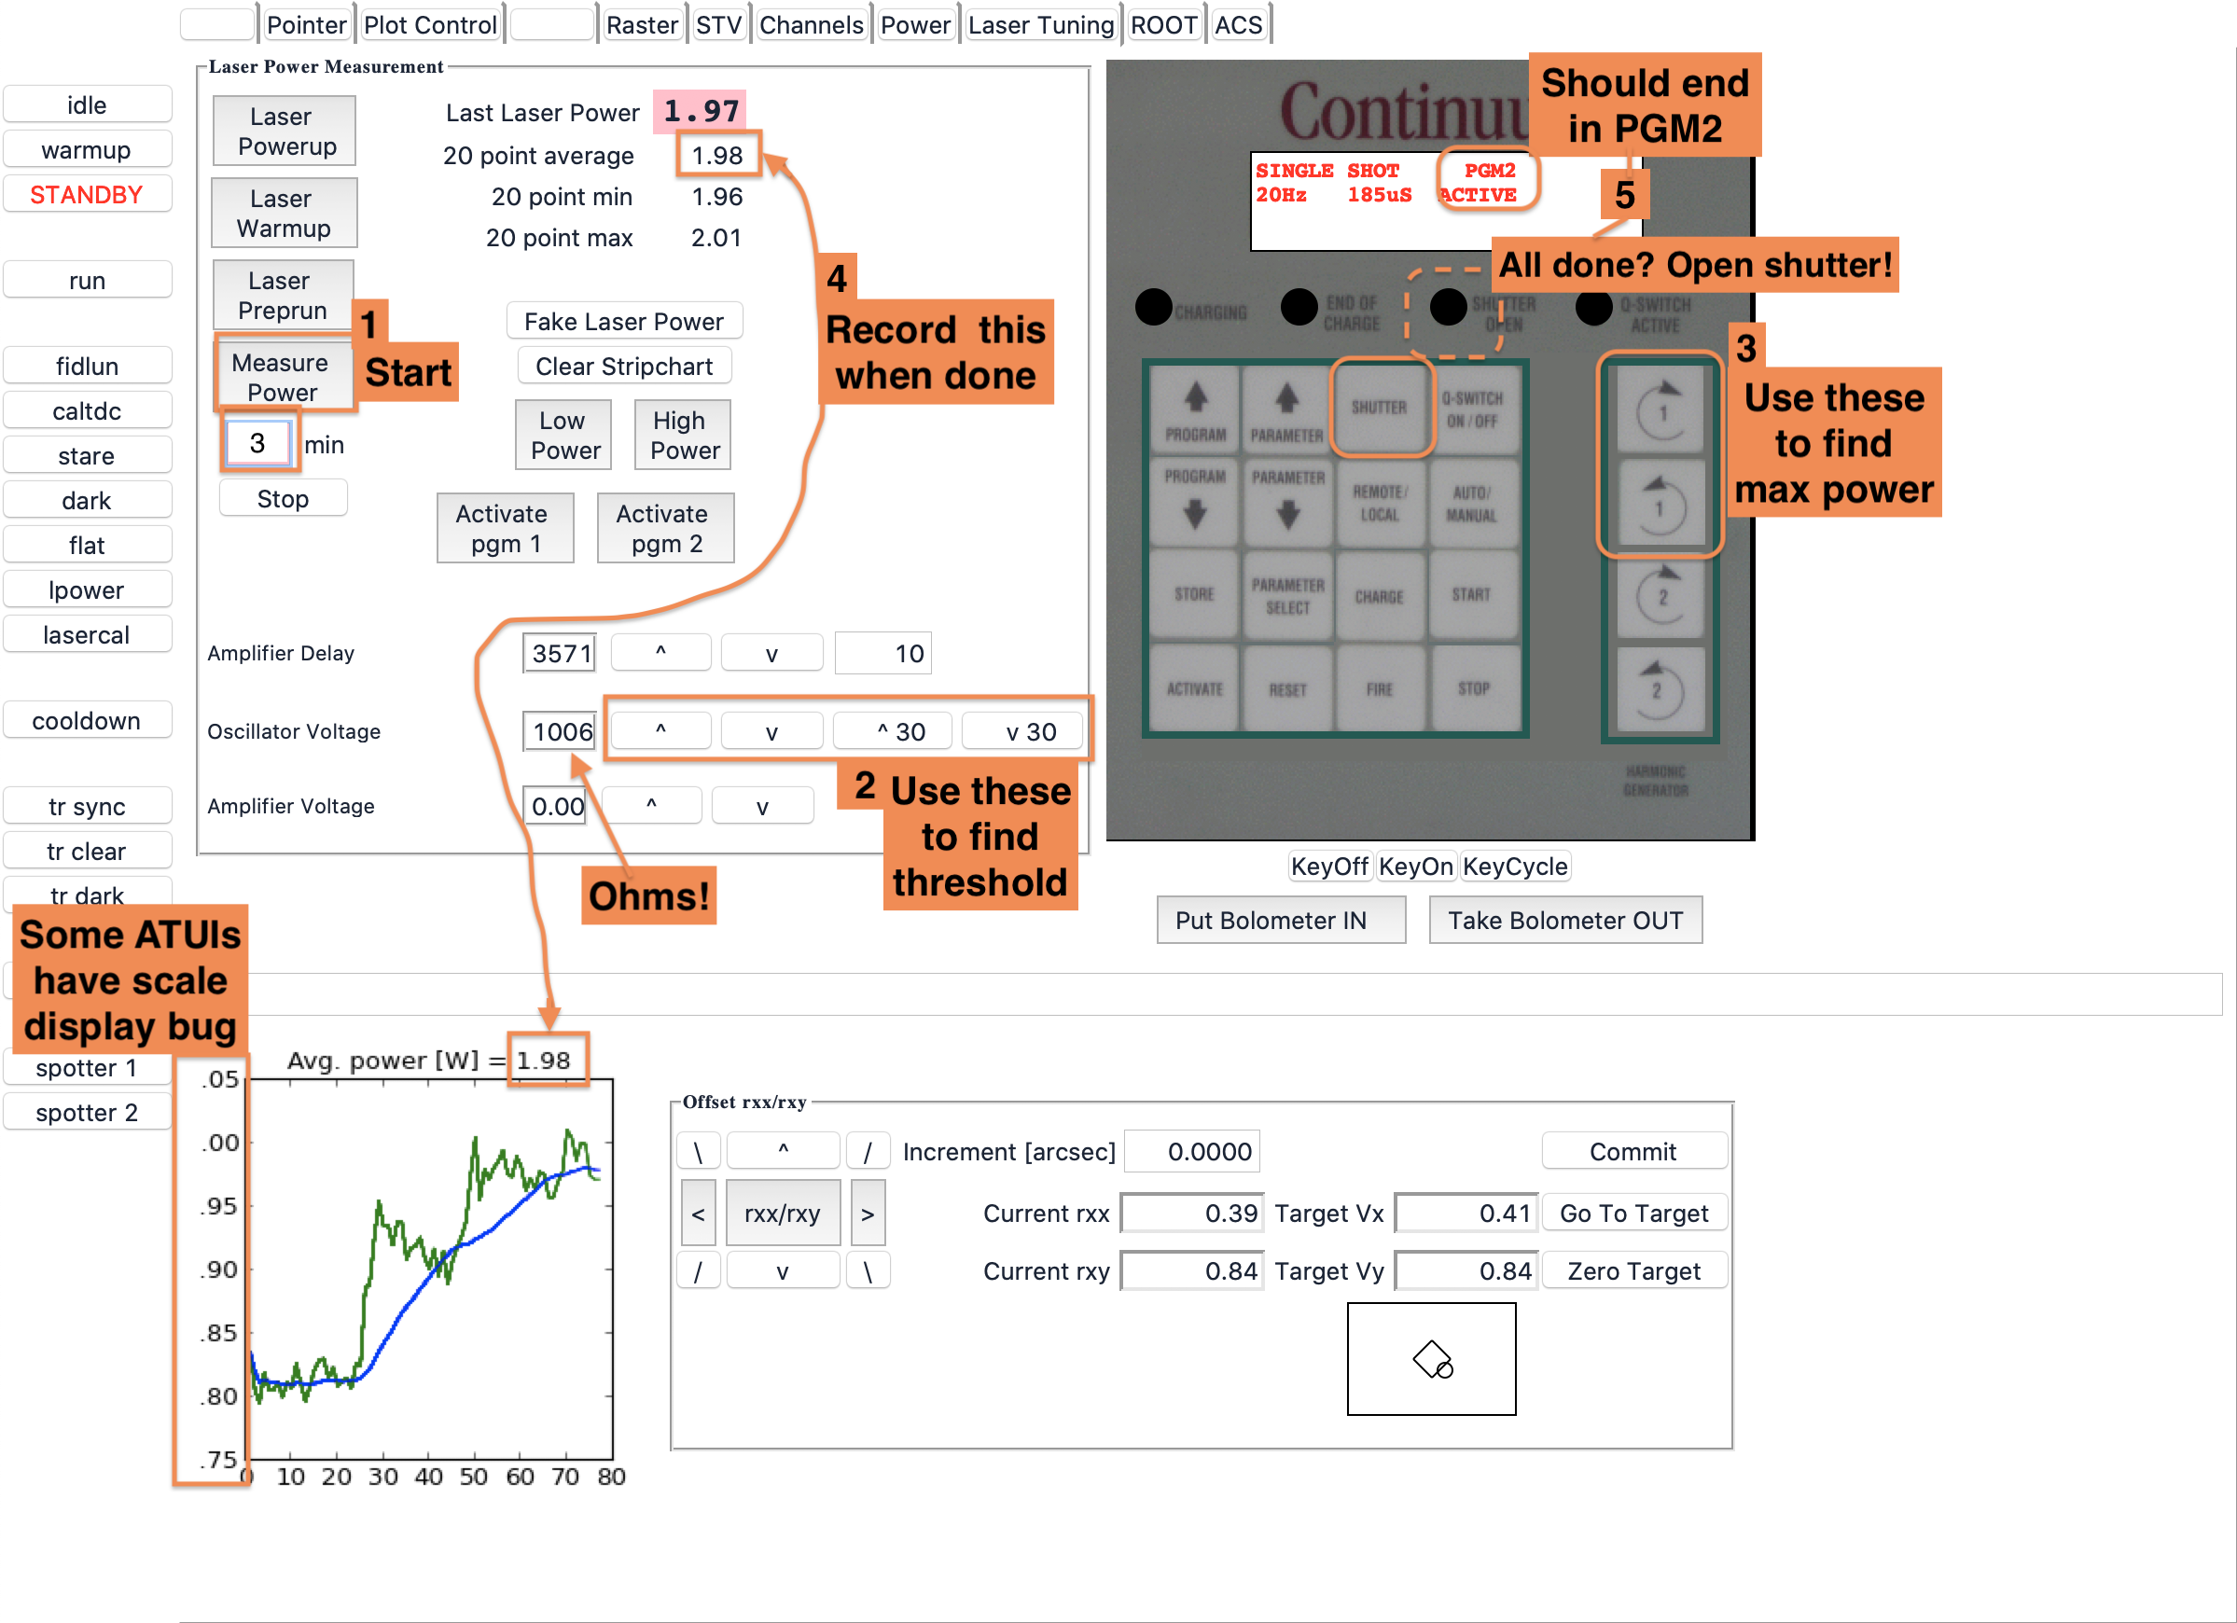Switch to the Laser Tuning tab

pos(1040,24)
